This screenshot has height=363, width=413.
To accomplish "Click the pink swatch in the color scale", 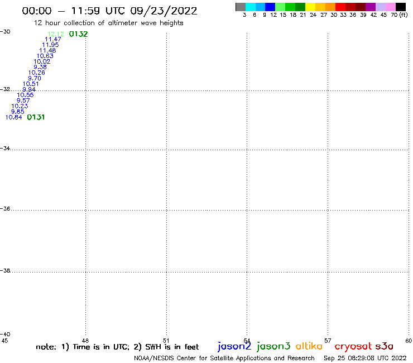I will tap(391, 7).
